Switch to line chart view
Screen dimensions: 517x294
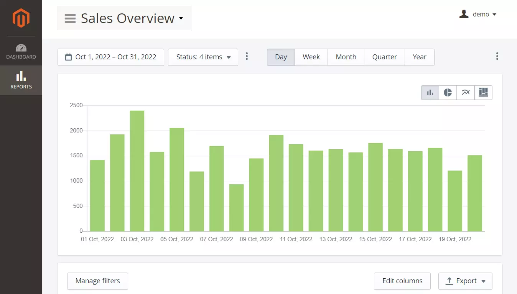[x=466, y=93]
